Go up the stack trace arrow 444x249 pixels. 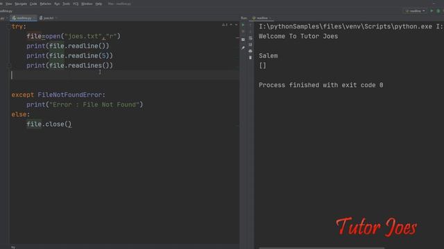250,25
